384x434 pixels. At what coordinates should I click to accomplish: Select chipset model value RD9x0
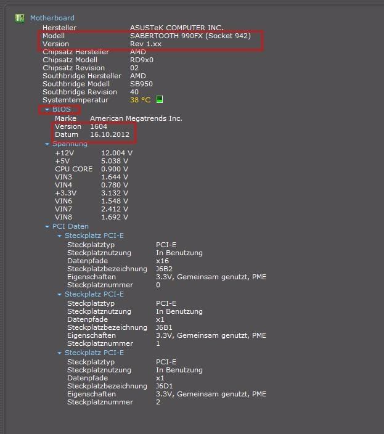pos(142,60)
